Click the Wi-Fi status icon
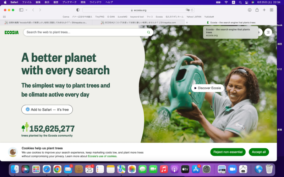The width and height of the screenshot is (284, 177). click(x=226, y=2)
